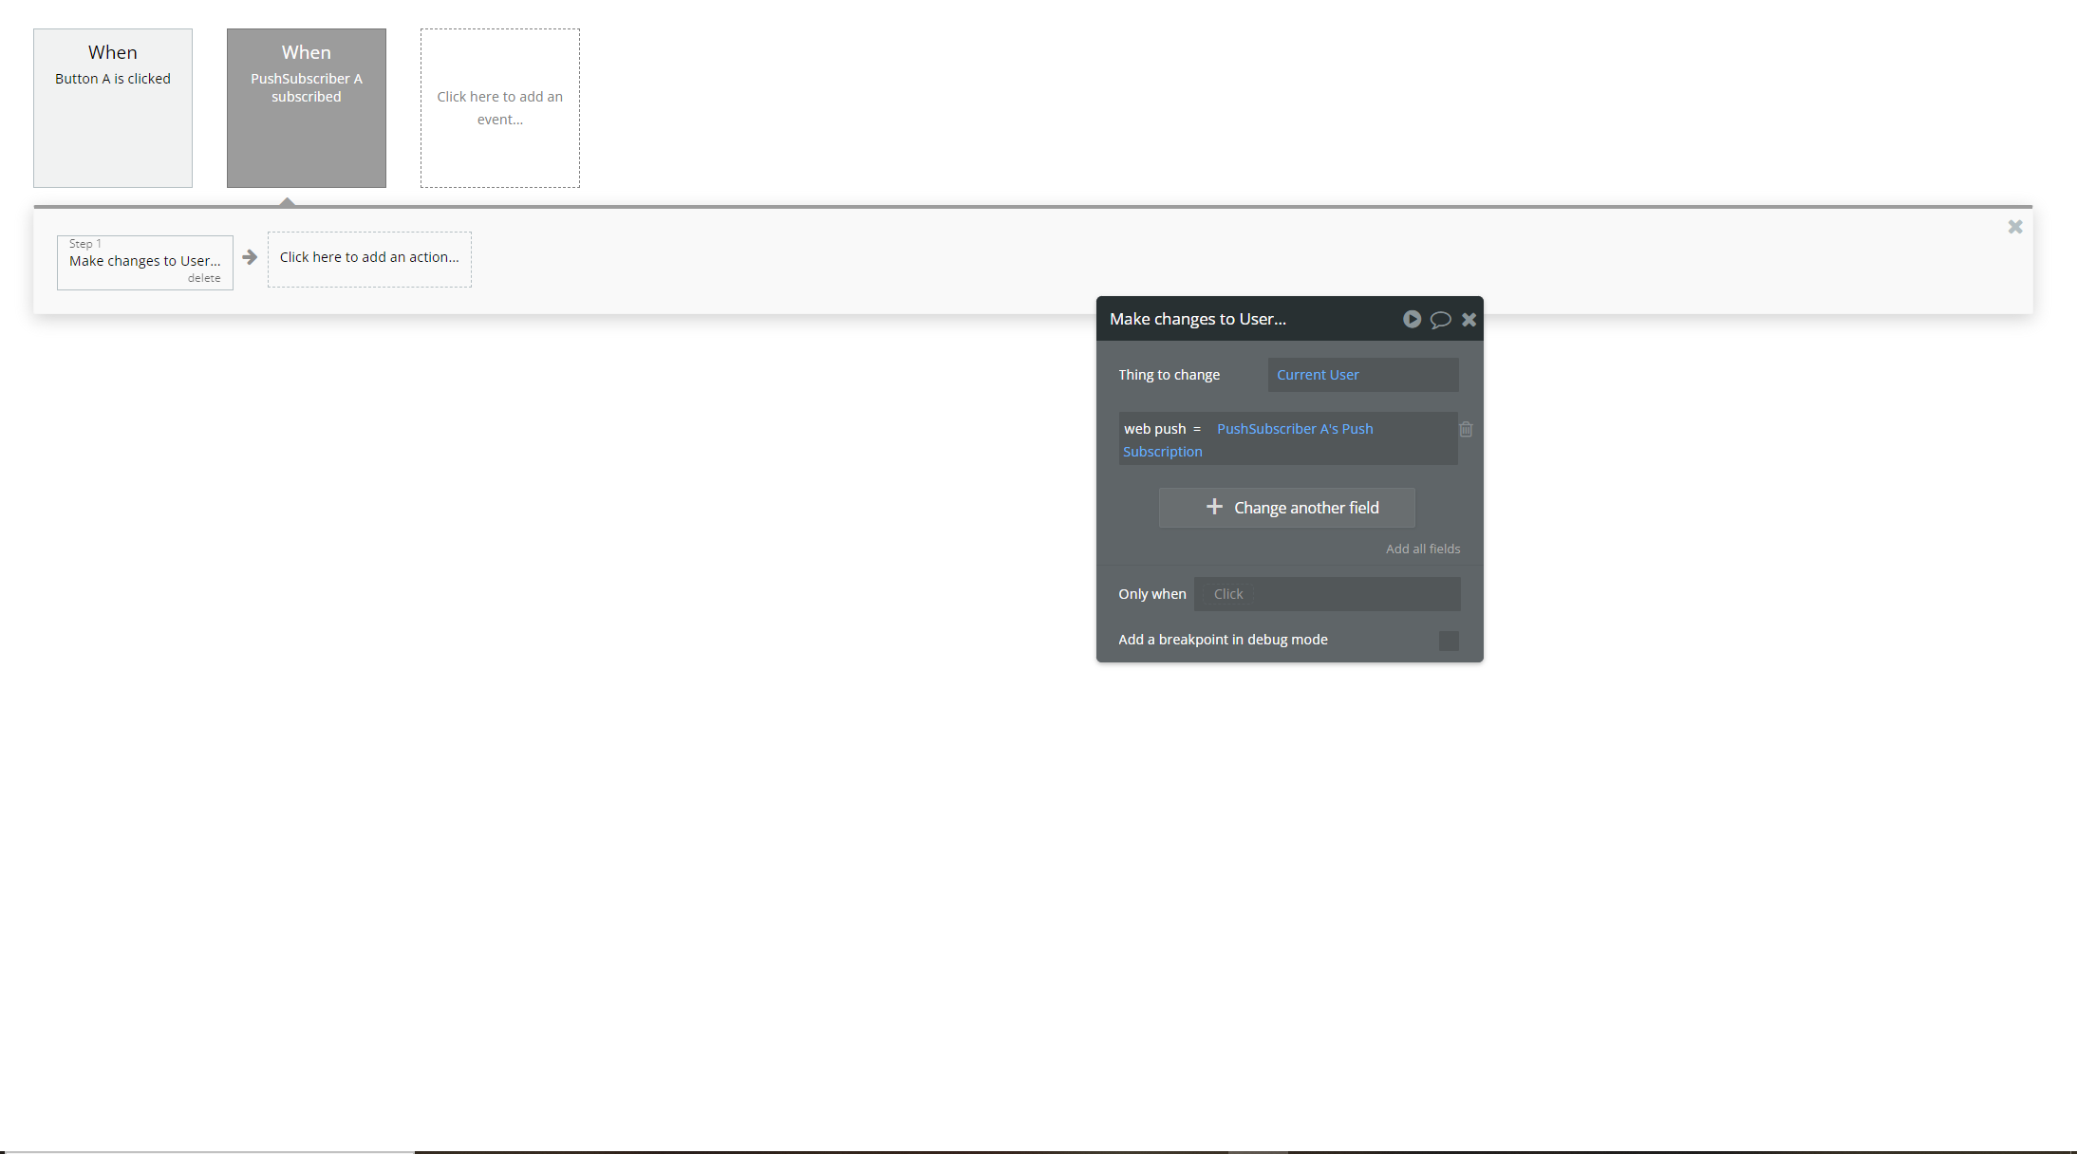Close the workflow actions panel X icon

(2014, 227)
